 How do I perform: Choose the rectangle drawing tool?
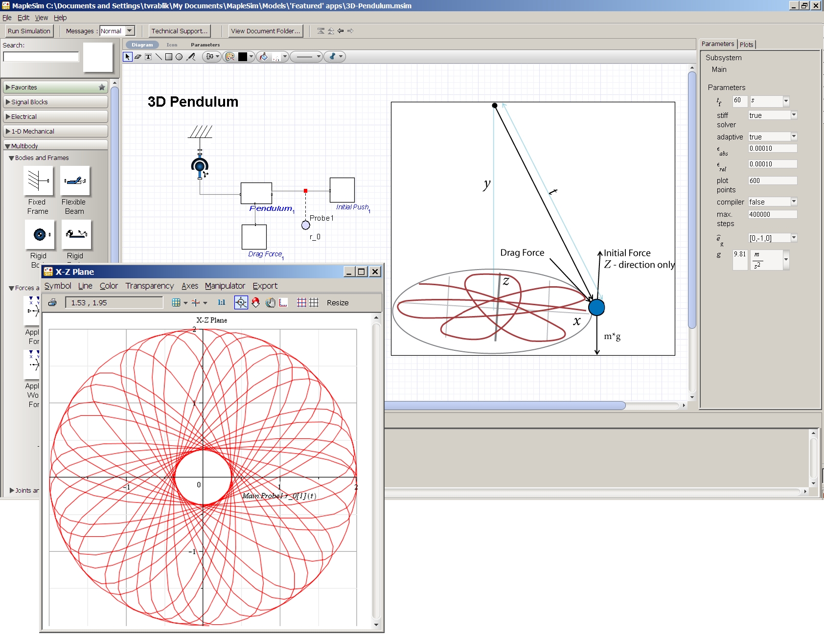tap(169, 57)
